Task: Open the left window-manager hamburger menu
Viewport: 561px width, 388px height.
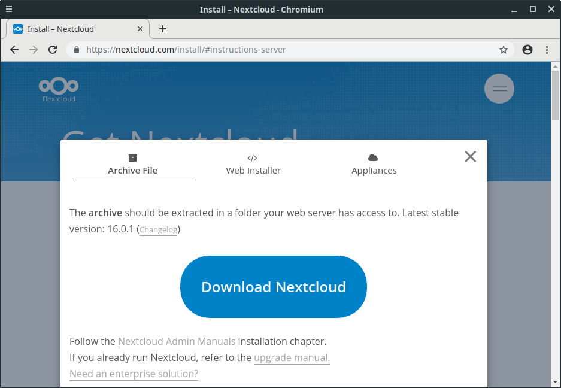Action: point(8,8)
